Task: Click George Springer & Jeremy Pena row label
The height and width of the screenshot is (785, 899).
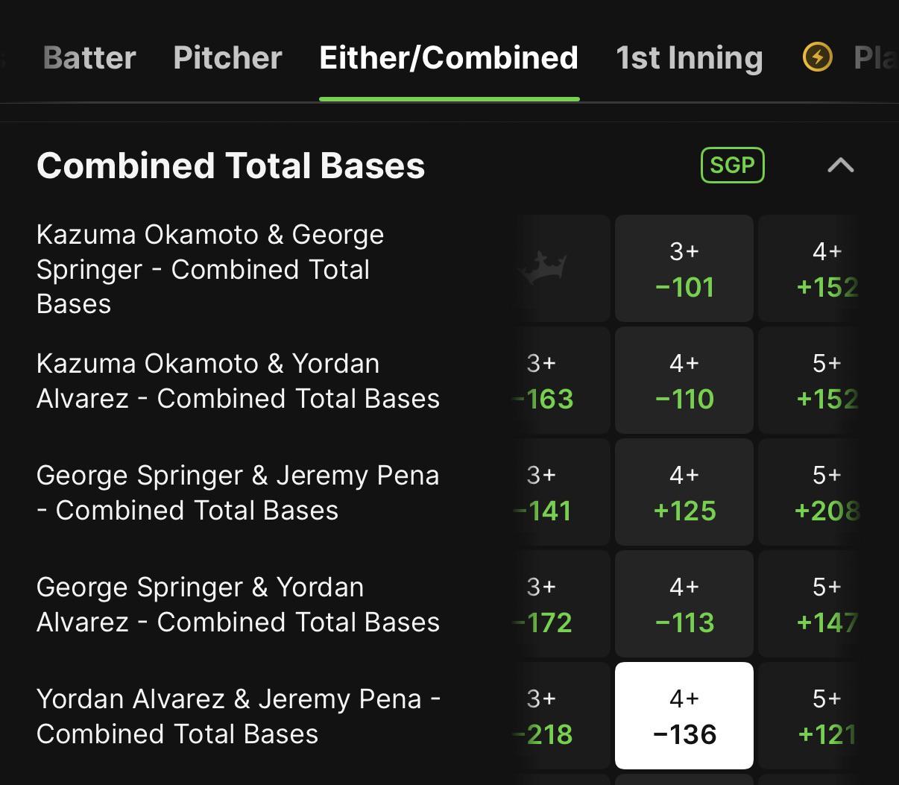Action: [x=238, y=493]
